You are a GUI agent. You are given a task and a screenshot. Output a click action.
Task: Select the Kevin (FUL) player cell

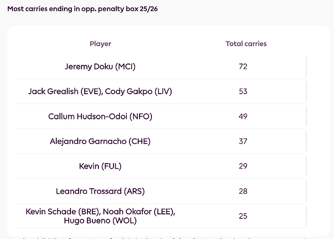pyautogui.click(x=100, y=166)
